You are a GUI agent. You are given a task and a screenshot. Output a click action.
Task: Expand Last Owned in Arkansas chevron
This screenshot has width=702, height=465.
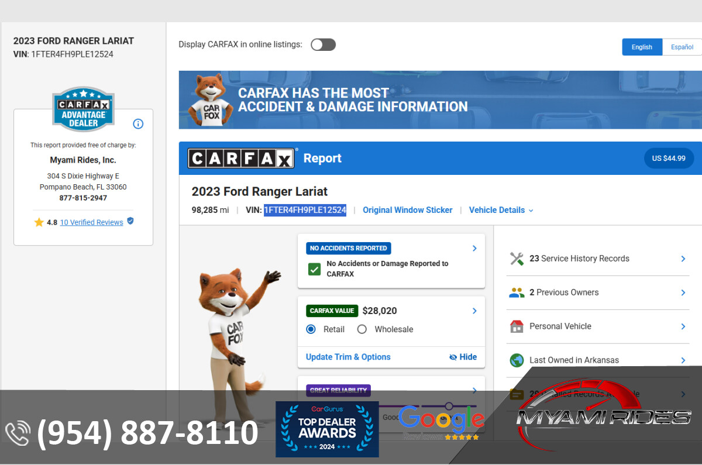683,360
